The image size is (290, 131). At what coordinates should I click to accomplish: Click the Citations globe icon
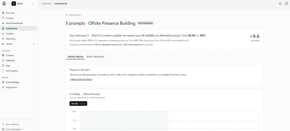(x=3, y=55)
